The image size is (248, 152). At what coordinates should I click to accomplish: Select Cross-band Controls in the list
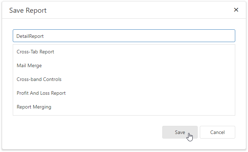coord(39,79)
